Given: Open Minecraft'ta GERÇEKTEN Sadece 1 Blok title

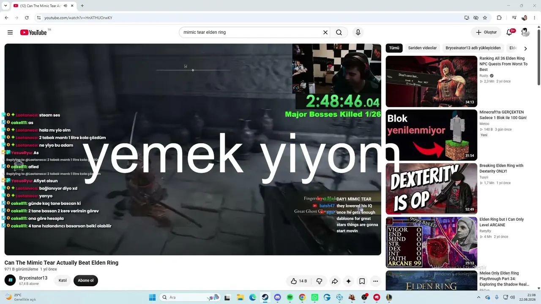Looking at the screenshot, I should tap(503, 115).
